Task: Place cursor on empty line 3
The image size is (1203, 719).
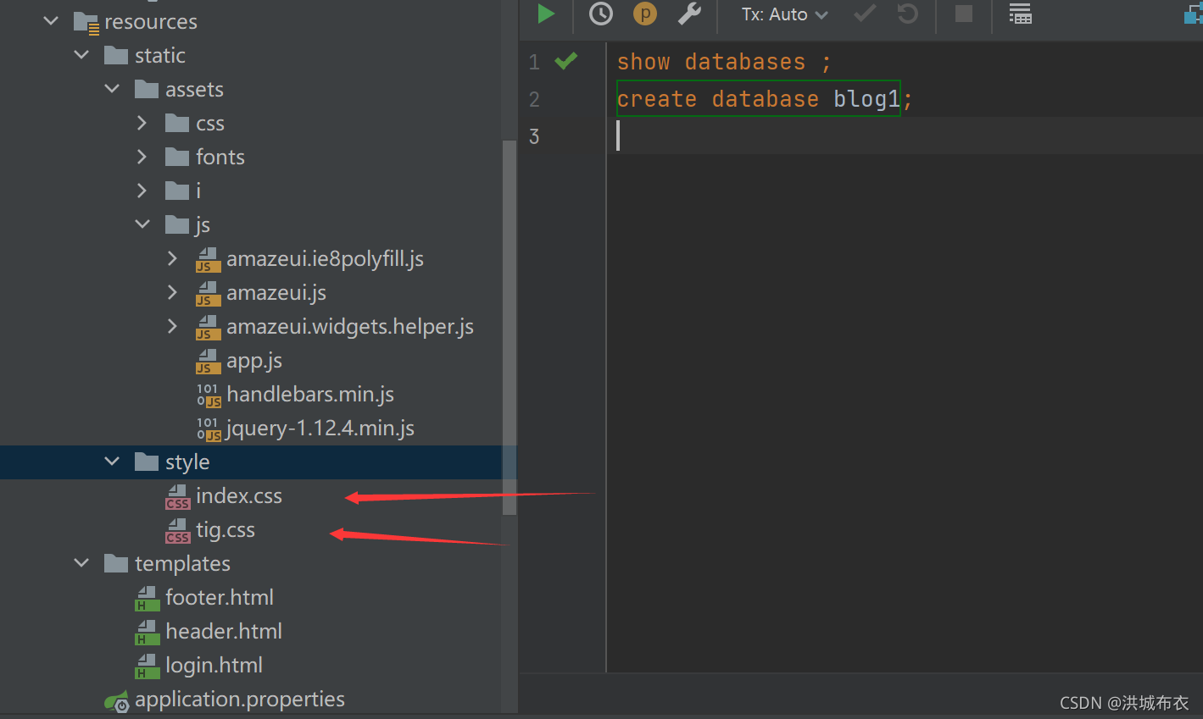Action: (905, 136)
